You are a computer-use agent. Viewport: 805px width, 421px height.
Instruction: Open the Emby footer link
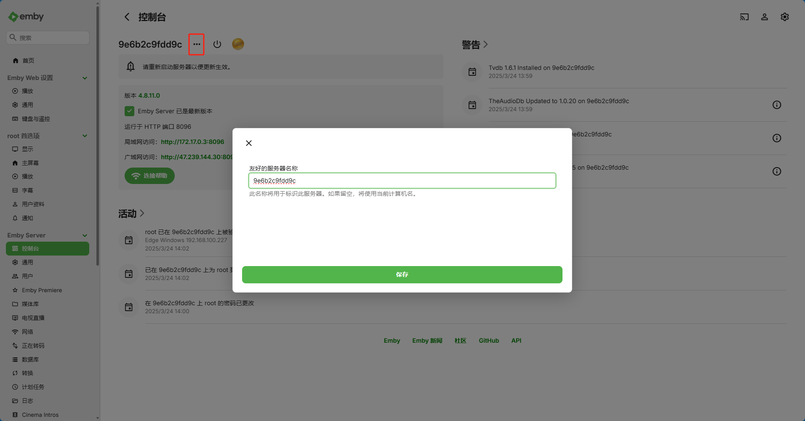[x=392, y=341]
